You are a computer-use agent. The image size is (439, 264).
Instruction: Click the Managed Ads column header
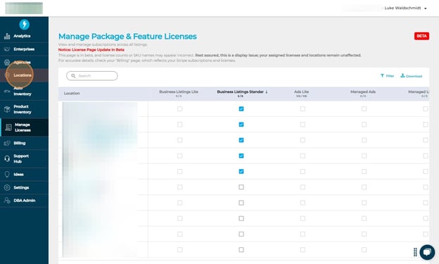pyautogui.click(x=363, y=92)
